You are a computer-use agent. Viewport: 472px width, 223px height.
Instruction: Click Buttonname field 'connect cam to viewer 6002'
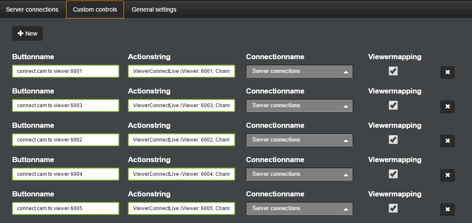click(x=66, y=140)
